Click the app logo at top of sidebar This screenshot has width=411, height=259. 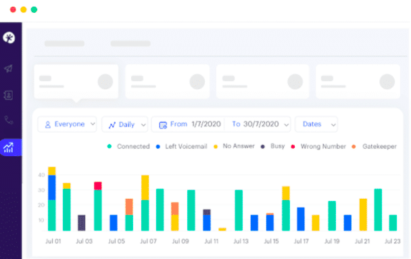coord(9,38)
